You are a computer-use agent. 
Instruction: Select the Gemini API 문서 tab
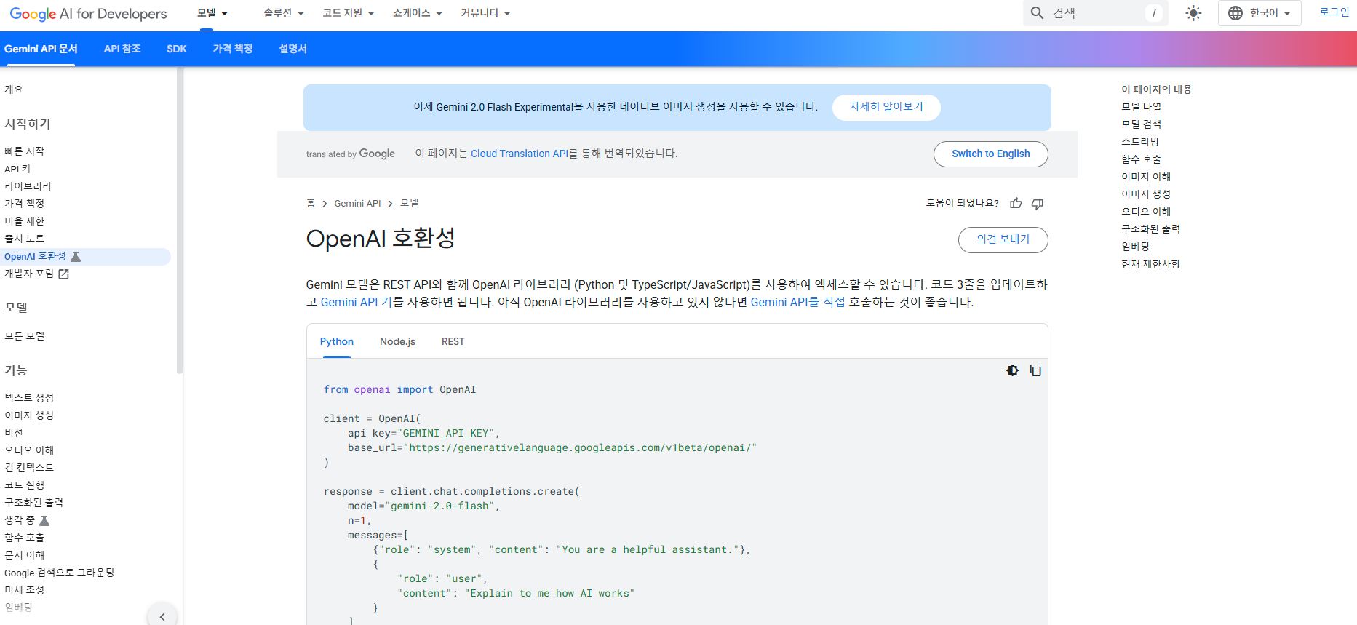pyautogui.click(x=41, y=49)
